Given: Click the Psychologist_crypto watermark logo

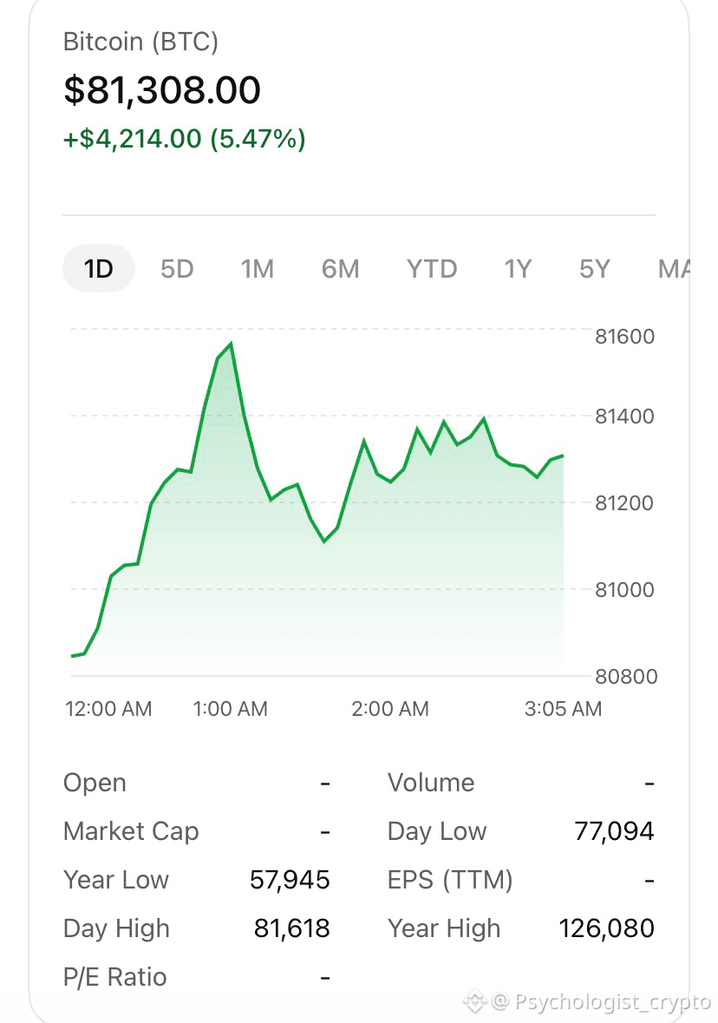Looking at the screenshot, I should tap(475, 1000).
